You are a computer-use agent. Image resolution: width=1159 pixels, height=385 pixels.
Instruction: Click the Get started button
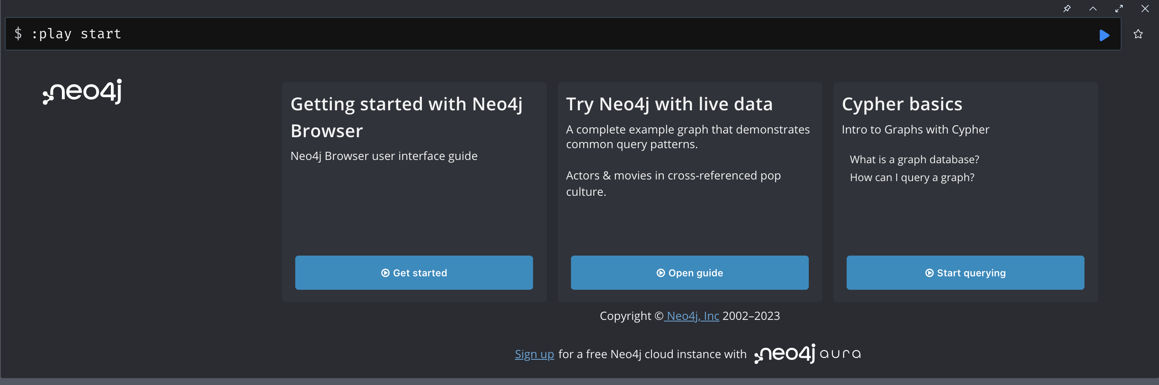(x=414, y=273)
